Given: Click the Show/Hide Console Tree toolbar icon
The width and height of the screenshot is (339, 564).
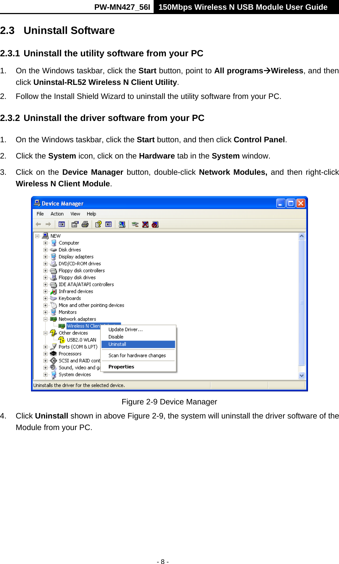Looking at the screenshot, I should (62, 224).
